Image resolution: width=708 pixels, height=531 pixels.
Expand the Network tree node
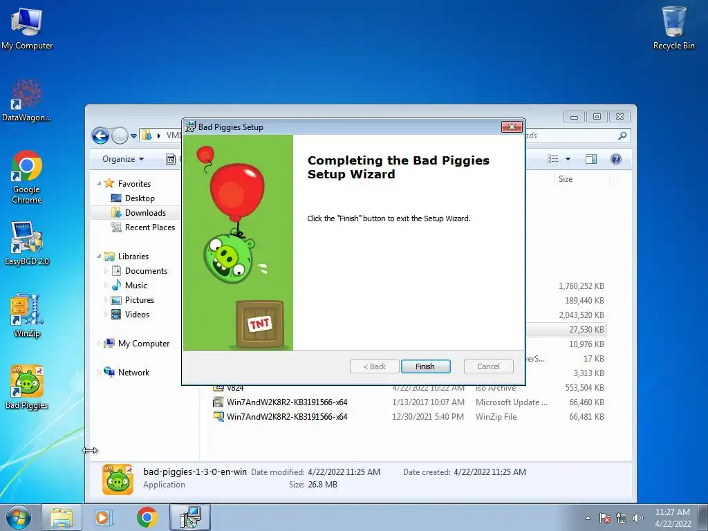point(100,373)
